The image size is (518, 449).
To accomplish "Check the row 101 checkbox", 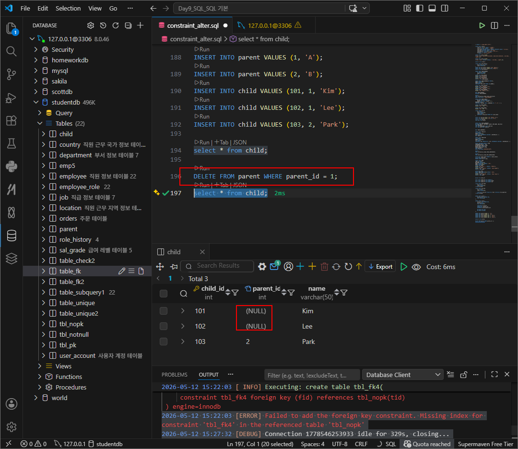I will click(x=164, y=311).
